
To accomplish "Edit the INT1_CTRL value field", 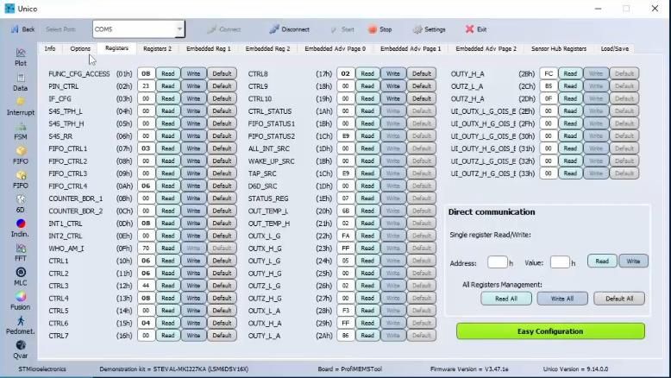I will click(146, 223).
